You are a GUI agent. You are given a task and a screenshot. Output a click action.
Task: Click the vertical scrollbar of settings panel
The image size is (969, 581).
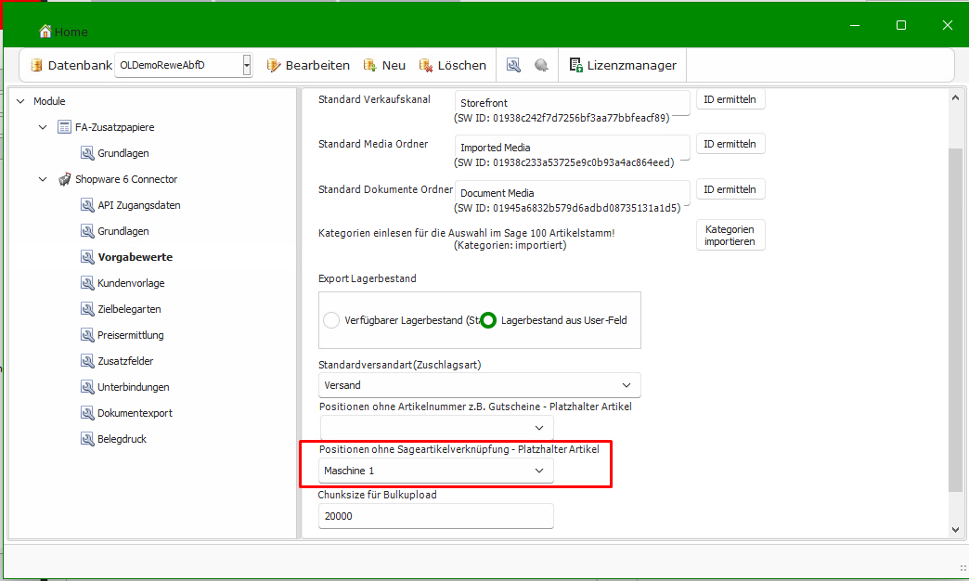pyautogui.click(x=955, y=316)
